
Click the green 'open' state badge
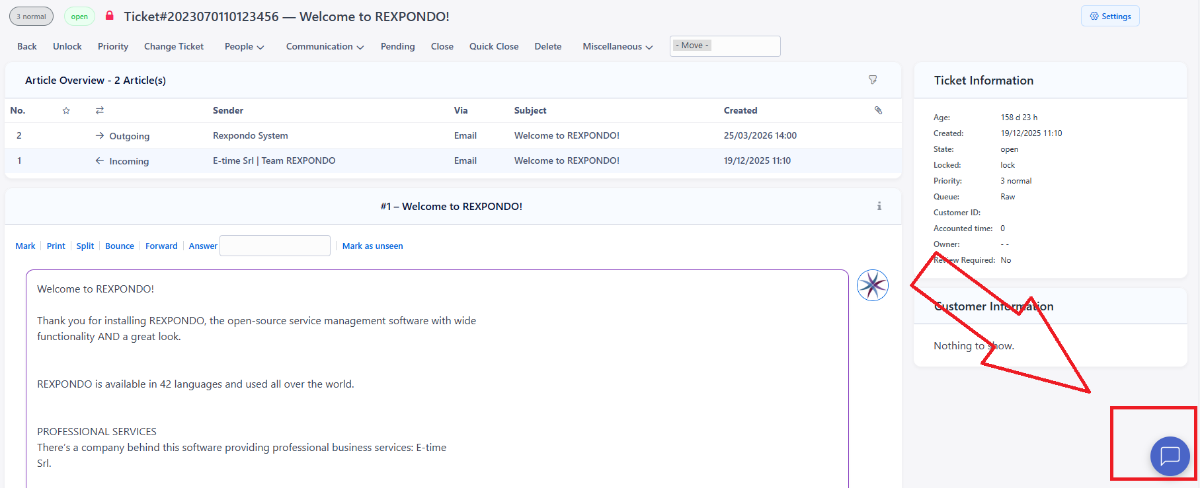(79, 17)
